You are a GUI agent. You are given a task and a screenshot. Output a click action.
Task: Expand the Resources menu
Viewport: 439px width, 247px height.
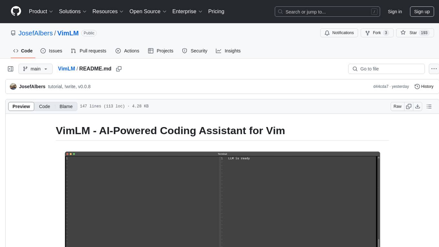(108, 11)
